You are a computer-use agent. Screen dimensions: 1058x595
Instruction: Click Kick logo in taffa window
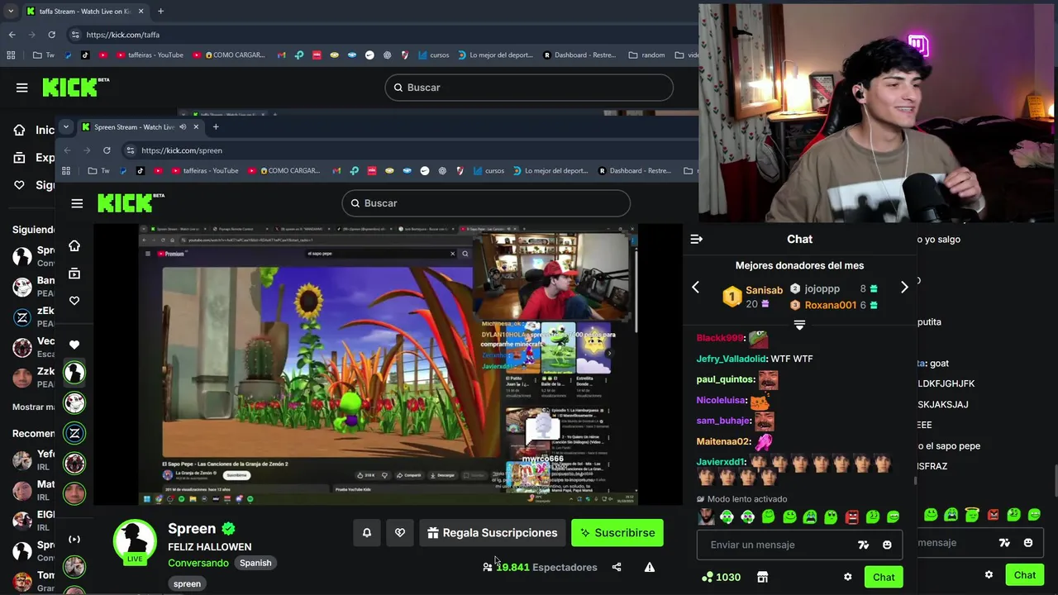click(x=75, y=87)
